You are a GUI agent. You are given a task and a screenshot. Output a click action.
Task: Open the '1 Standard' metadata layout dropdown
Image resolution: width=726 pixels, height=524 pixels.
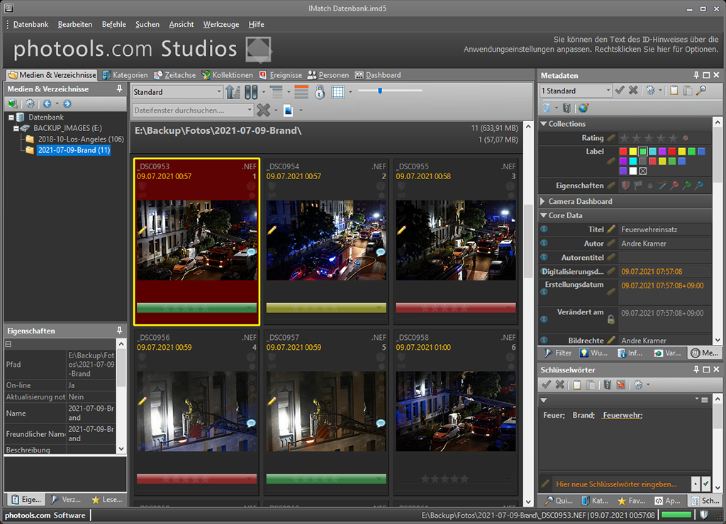608,91
